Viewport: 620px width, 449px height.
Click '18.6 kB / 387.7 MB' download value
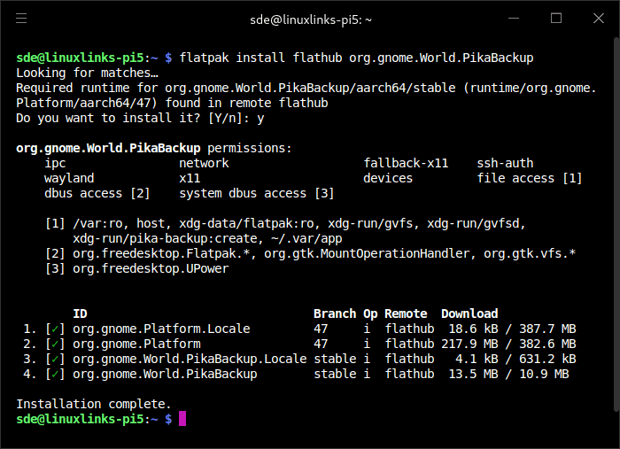(x=512, y=329)
